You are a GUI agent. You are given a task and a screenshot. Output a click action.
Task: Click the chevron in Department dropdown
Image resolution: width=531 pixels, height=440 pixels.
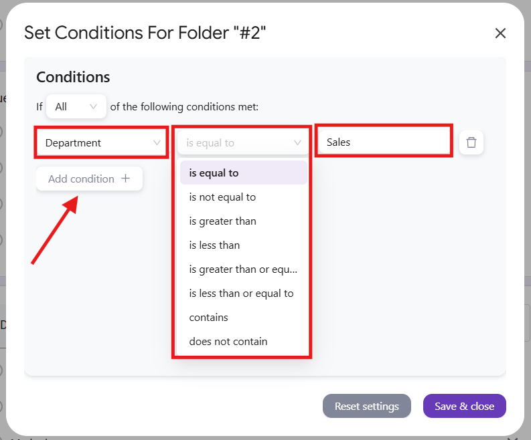[x=157, y=142]
